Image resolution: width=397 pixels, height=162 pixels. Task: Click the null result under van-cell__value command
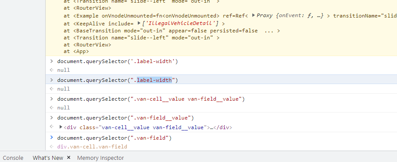64,108
